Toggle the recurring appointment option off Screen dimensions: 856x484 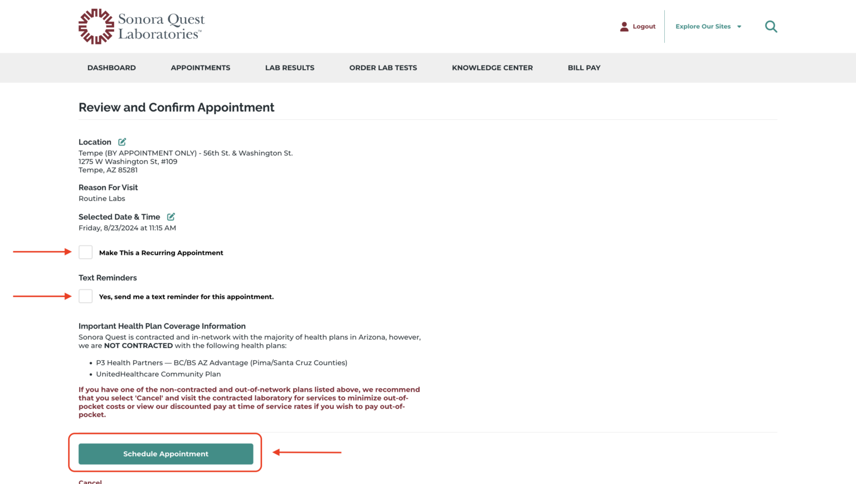point(85,252)
